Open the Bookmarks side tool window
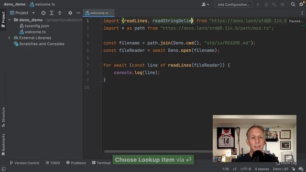 coord(3,145)
